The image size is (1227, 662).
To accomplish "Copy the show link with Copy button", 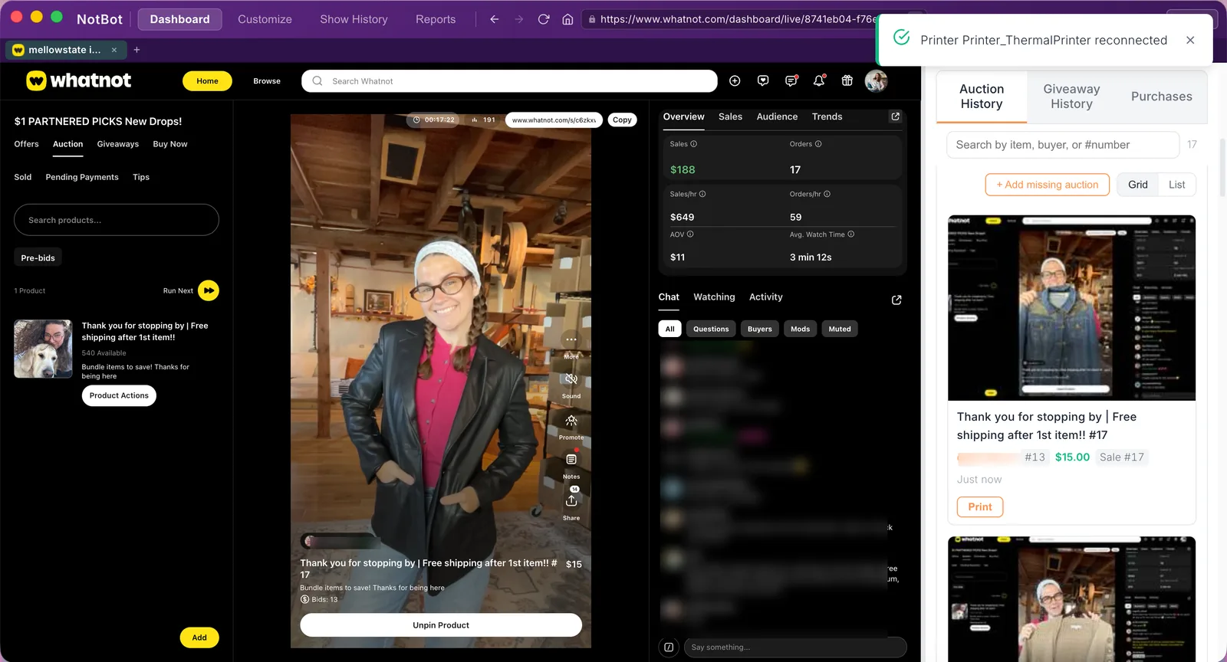I will click(622, 120).
